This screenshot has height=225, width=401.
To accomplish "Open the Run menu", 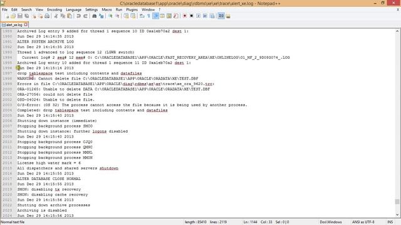I will click(119, 10).
